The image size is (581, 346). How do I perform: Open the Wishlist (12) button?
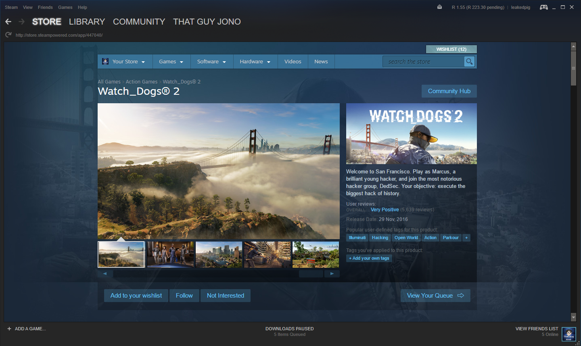(451, 49)
